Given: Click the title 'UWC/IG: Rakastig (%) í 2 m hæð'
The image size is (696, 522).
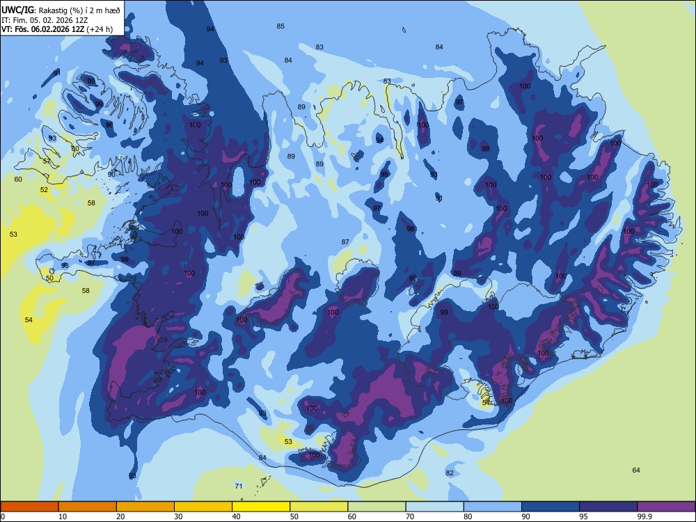Looking at the screenshot, I should (x=61, y=10).
